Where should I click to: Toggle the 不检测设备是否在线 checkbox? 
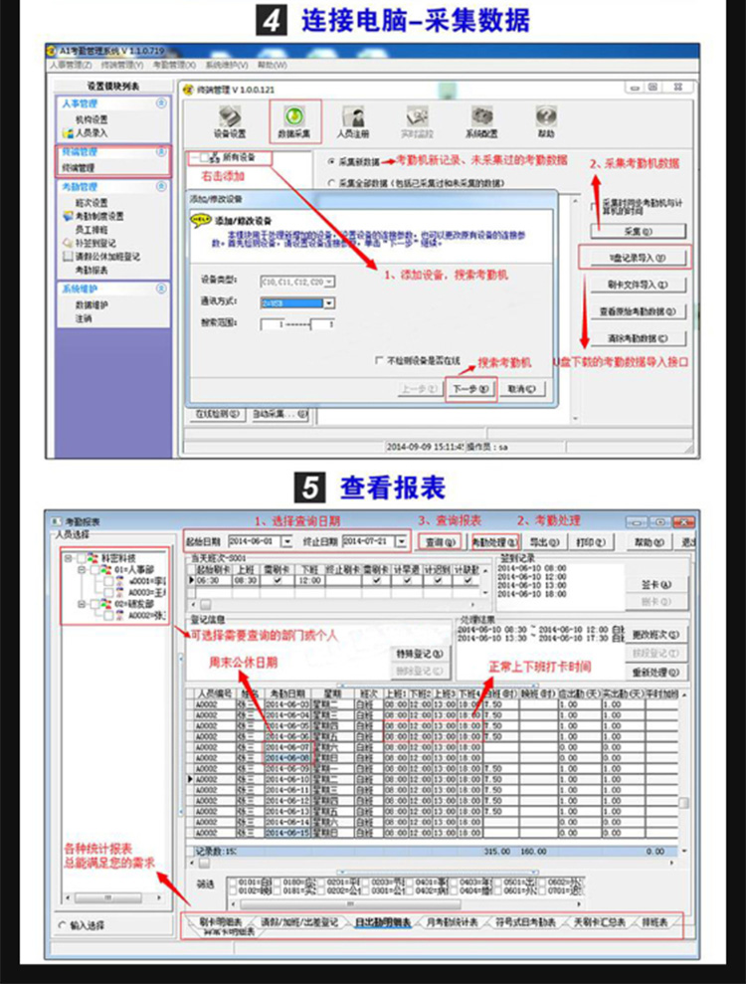click(378, 360)
